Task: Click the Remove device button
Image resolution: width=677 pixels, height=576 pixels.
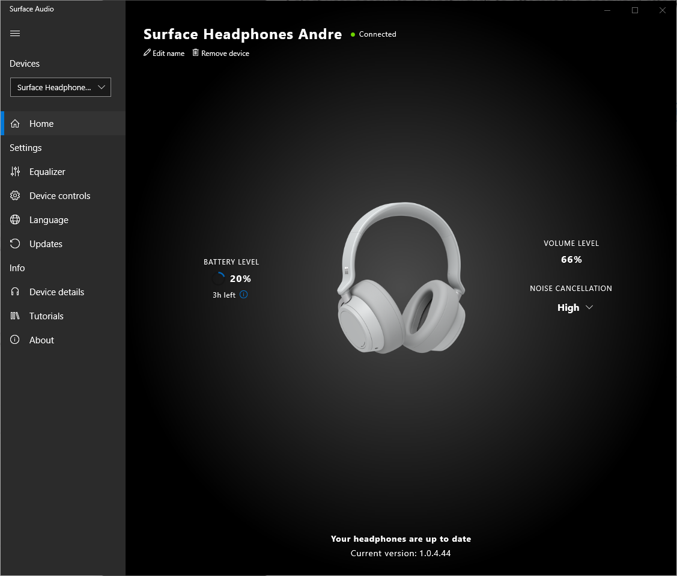Action: click(x=225, y=54)
